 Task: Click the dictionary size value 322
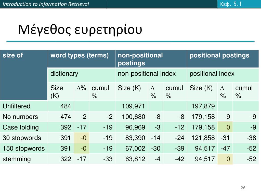[x=66, y=159]
